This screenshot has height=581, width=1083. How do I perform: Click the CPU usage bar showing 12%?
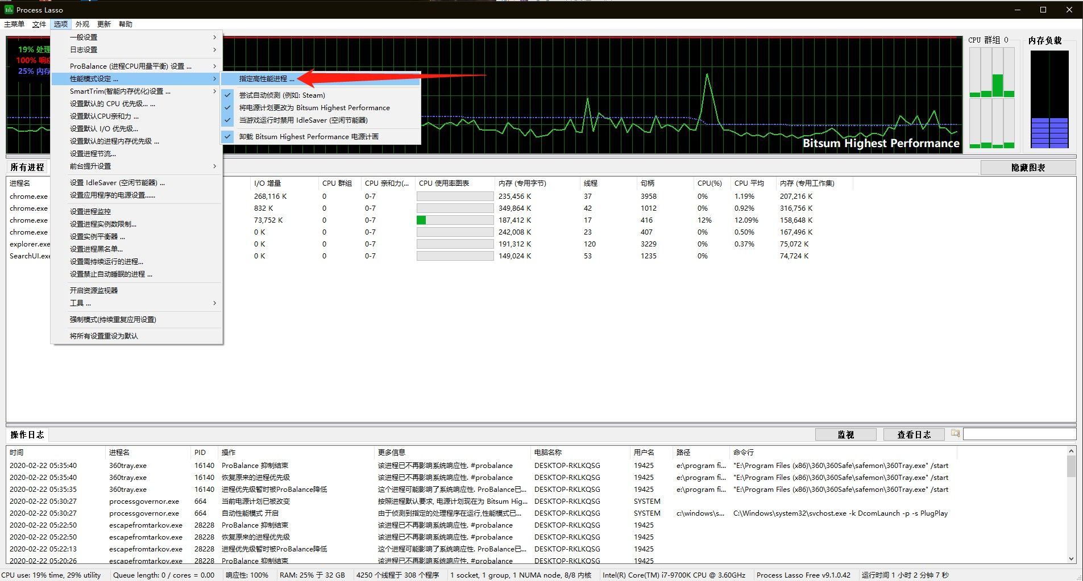455,220
